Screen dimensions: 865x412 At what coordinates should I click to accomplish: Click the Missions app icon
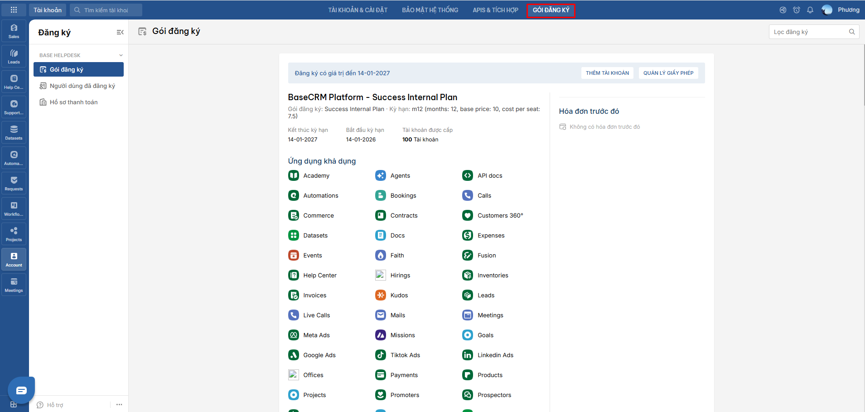[x=381, y=335]
